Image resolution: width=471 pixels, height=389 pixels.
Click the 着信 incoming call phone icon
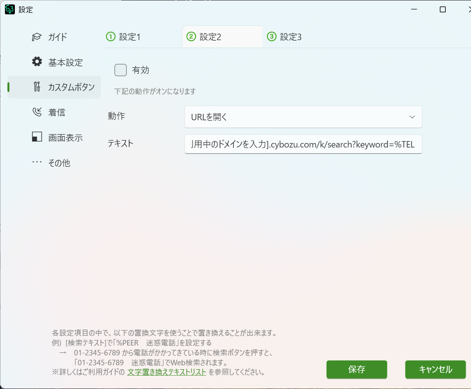(x=37, y=112)
